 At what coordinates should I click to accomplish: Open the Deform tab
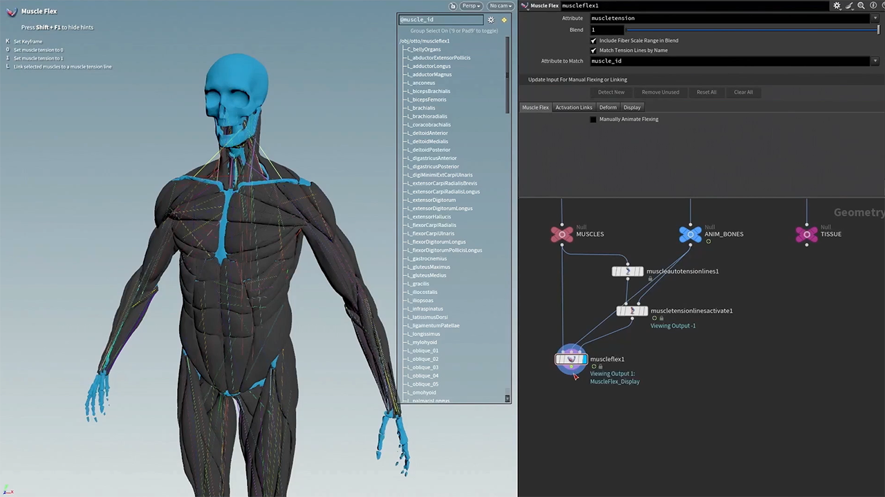click(608, 108)
